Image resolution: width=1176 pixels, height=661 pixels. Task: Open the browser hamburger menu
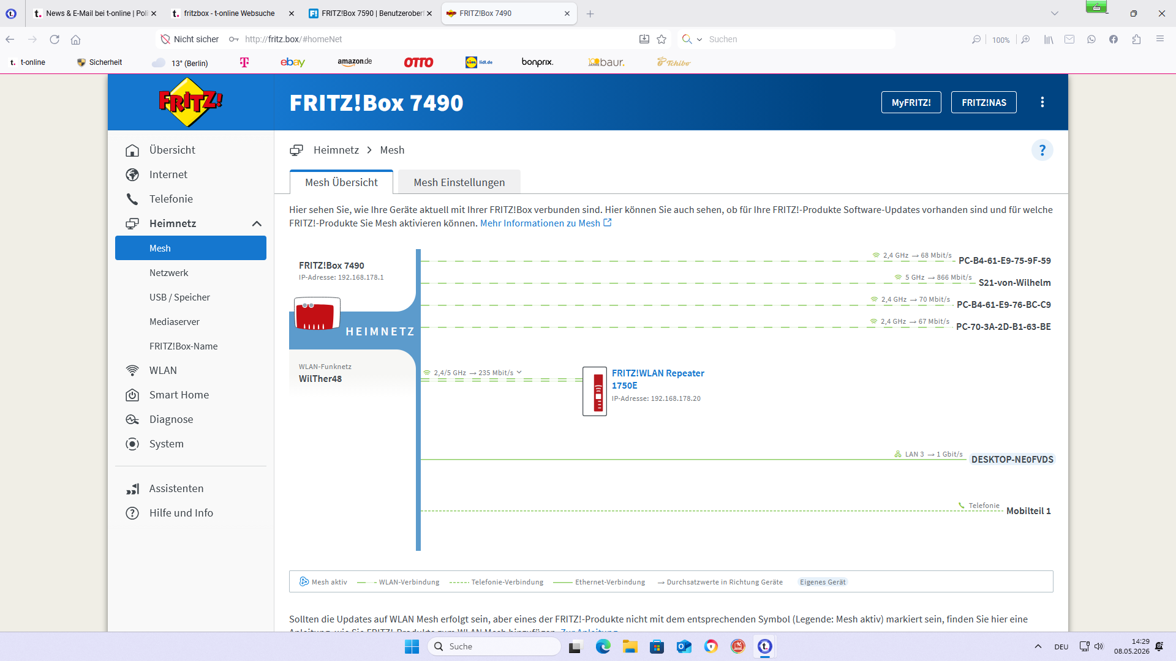(x=1159, y=39)
